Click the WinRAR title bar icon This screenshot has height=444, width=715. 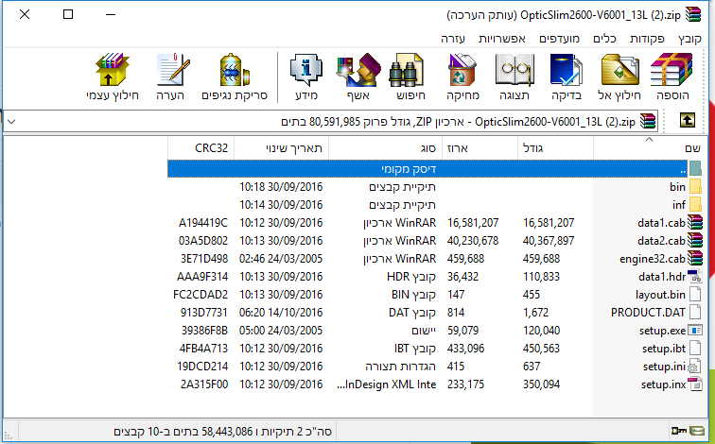click(x=693, y=14)
